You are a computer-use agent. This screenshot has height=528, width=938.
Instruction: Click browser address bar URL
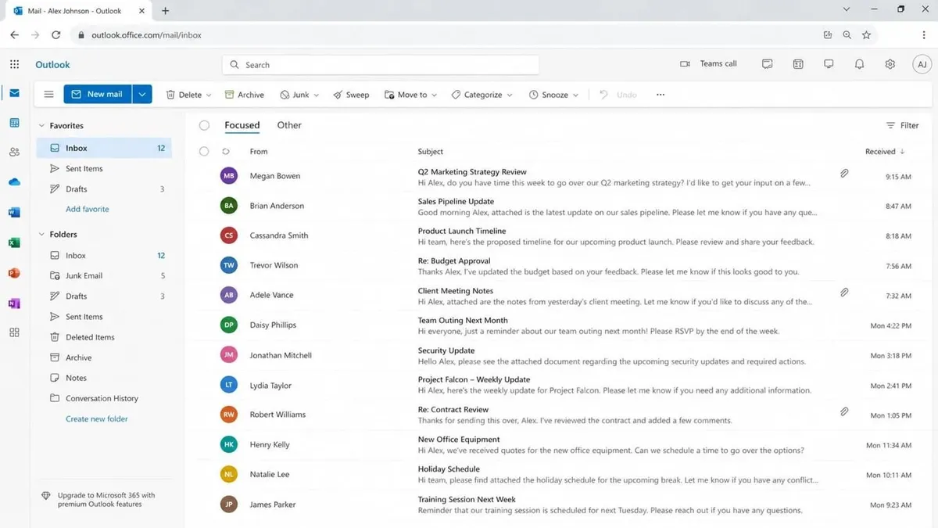(146, 35)
